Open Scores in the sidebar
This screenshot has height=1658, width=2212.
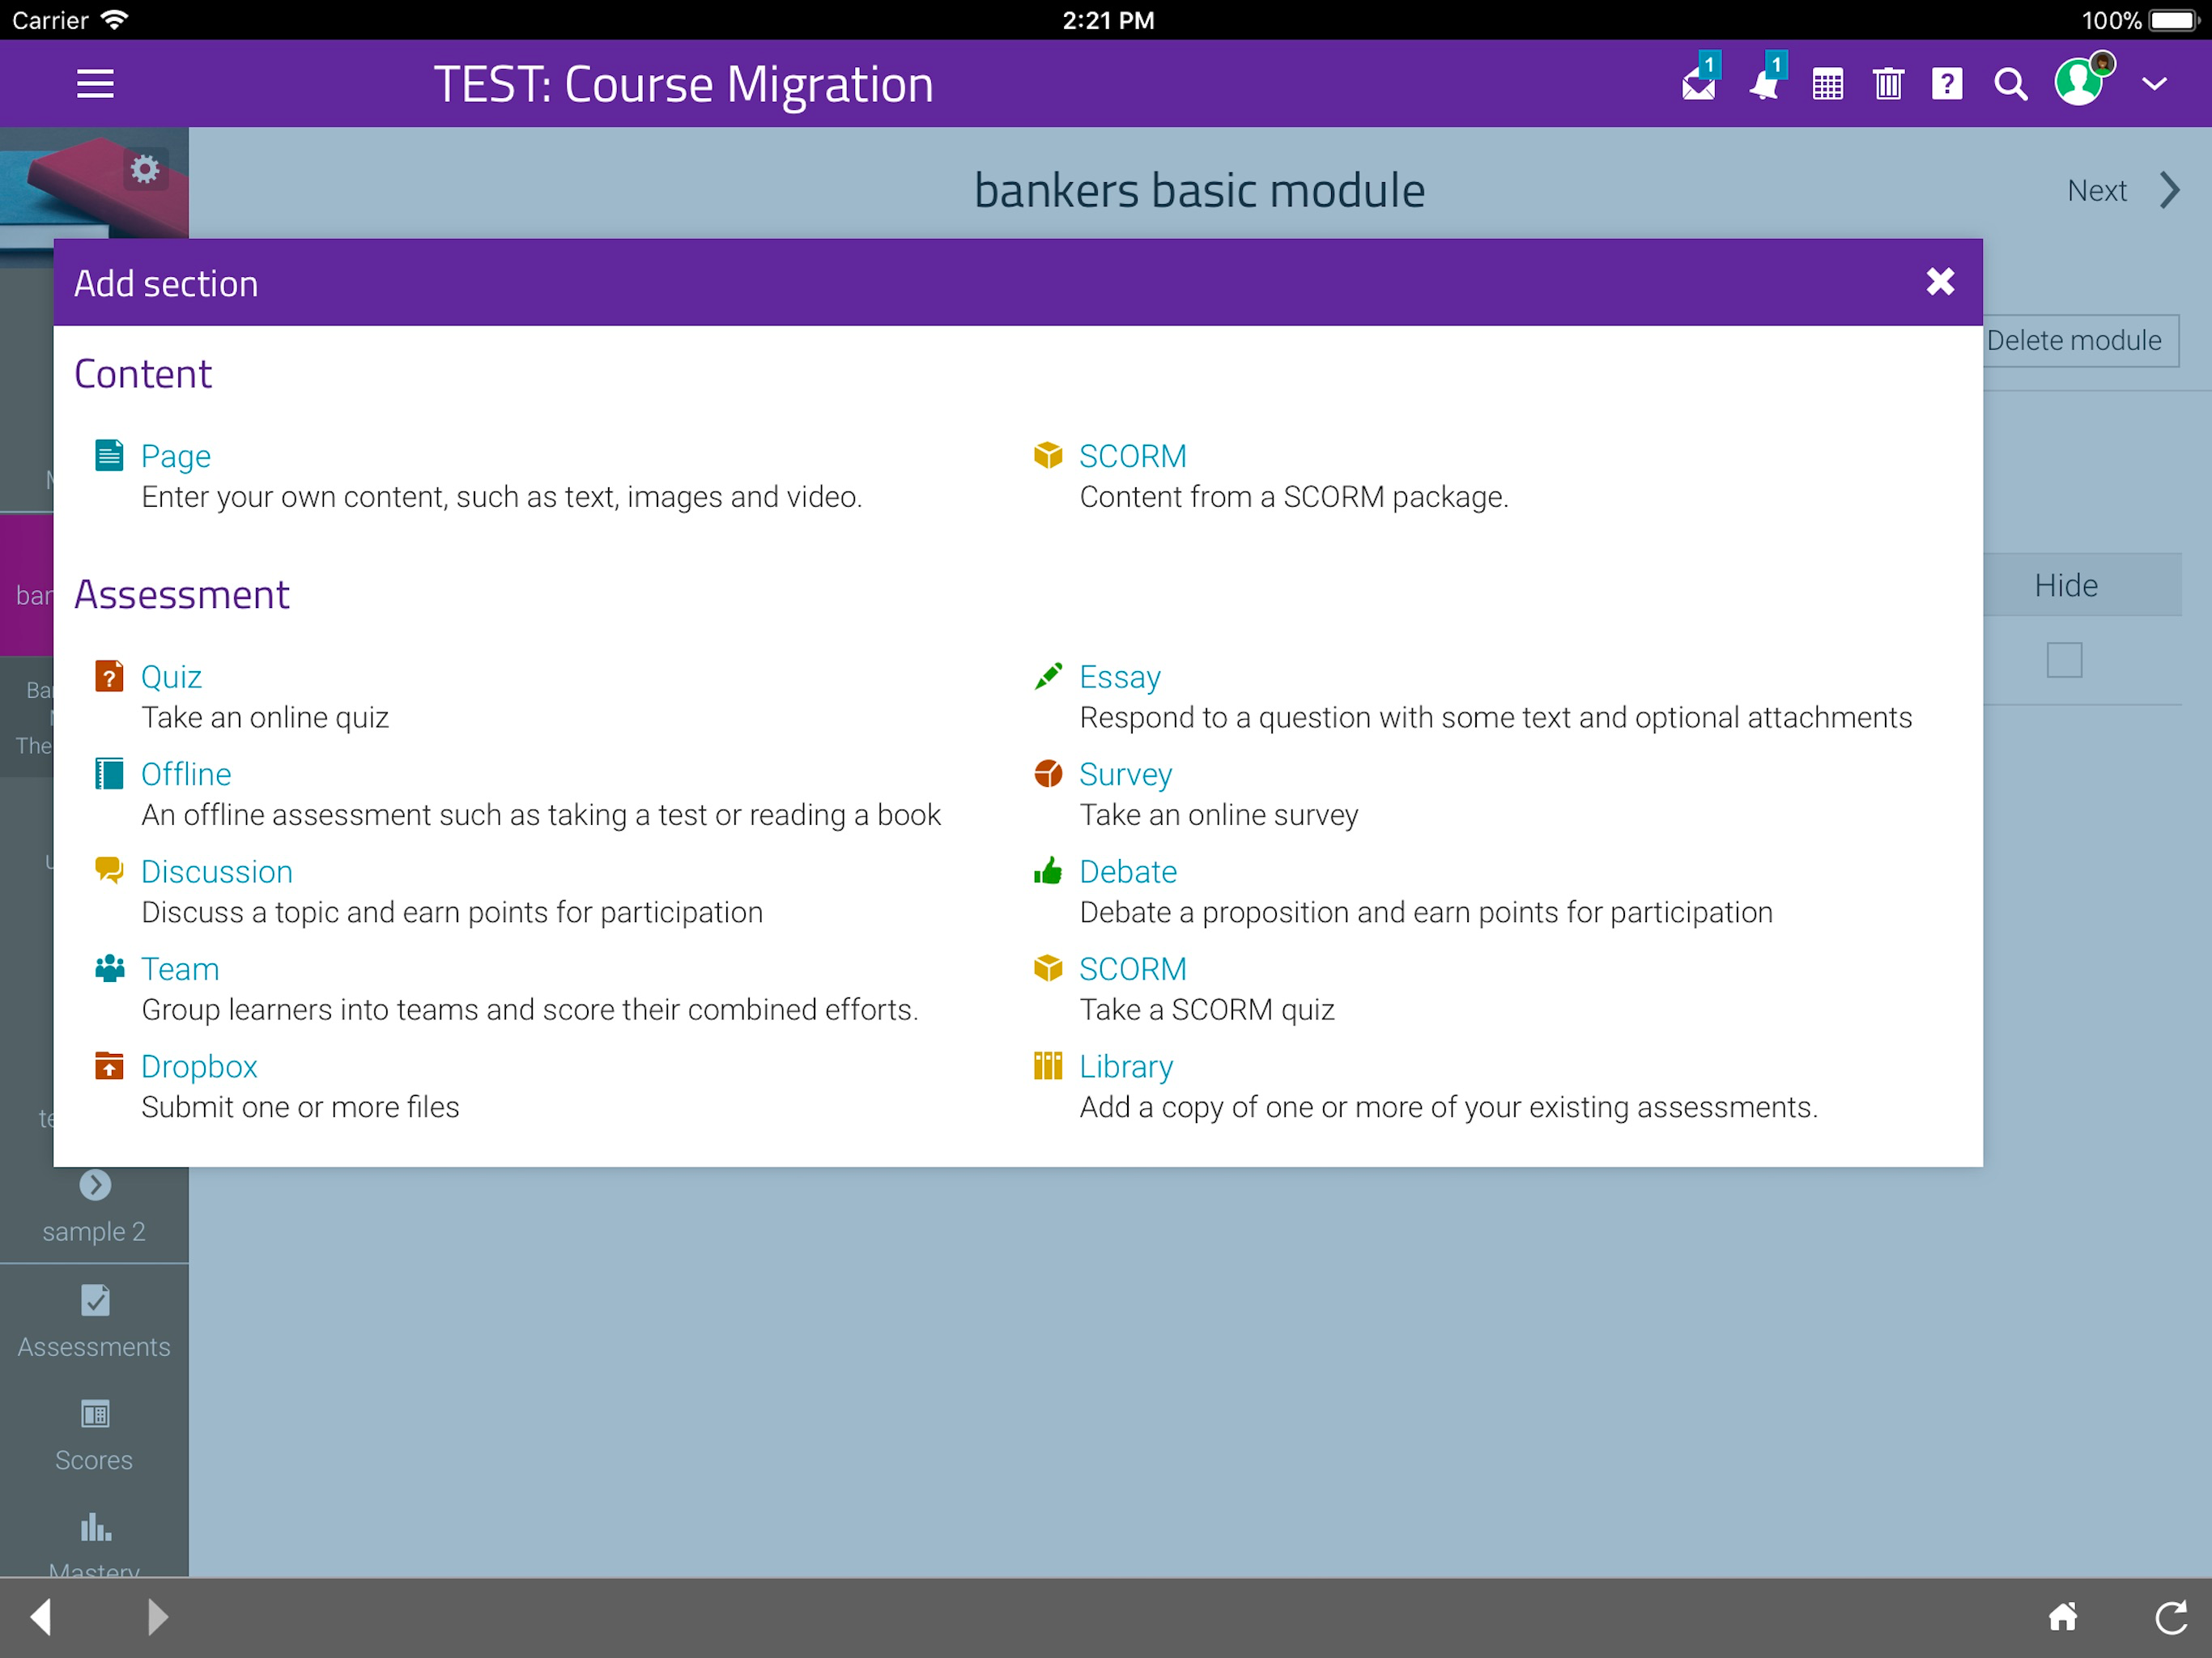pos(94,1436)
